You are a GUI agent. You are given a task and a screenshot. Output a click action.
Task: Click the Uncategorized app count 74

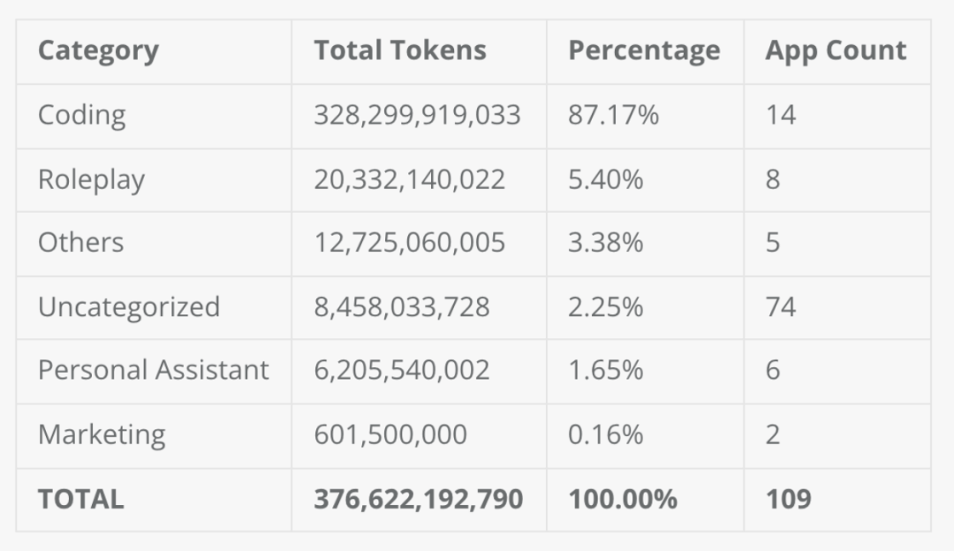781,307
